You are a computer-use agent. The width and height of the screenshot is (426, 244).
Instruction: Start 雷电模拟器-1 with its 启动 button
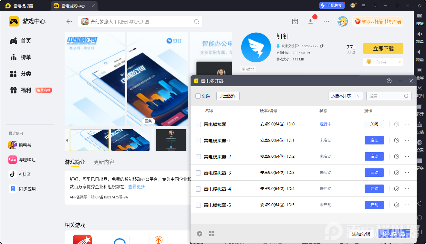(374, 140)
